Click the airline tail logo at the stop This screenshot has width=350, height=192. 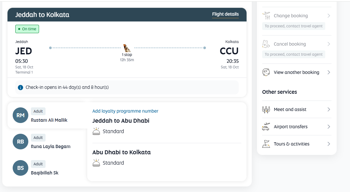pos(127,48)
